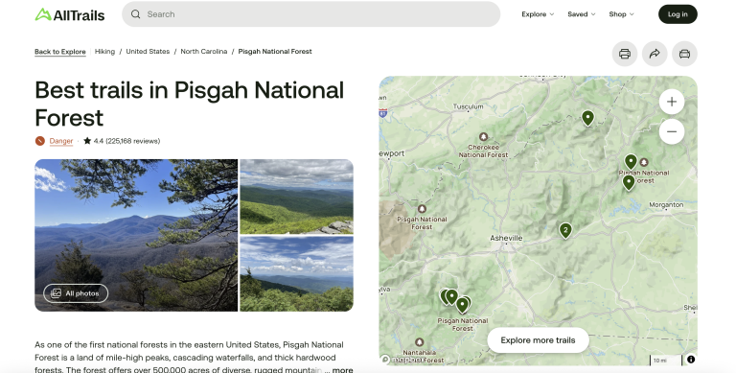Viewport: 736px width, 373px height.
Task: Expand description with the more link
Action: [x=343, y=370]
